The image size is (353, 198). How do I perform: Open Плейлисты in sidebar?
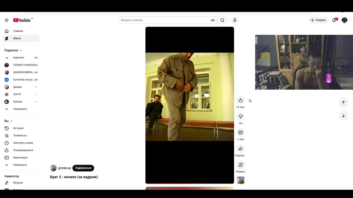click(21, 136)
